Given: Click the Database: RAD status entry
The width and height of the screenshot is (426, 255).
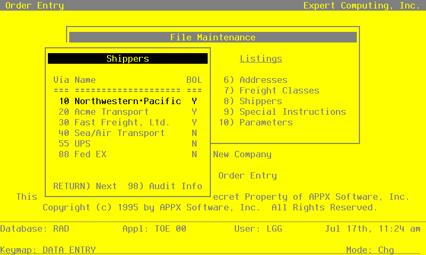Looking at the screenshot, I should 35,229.
